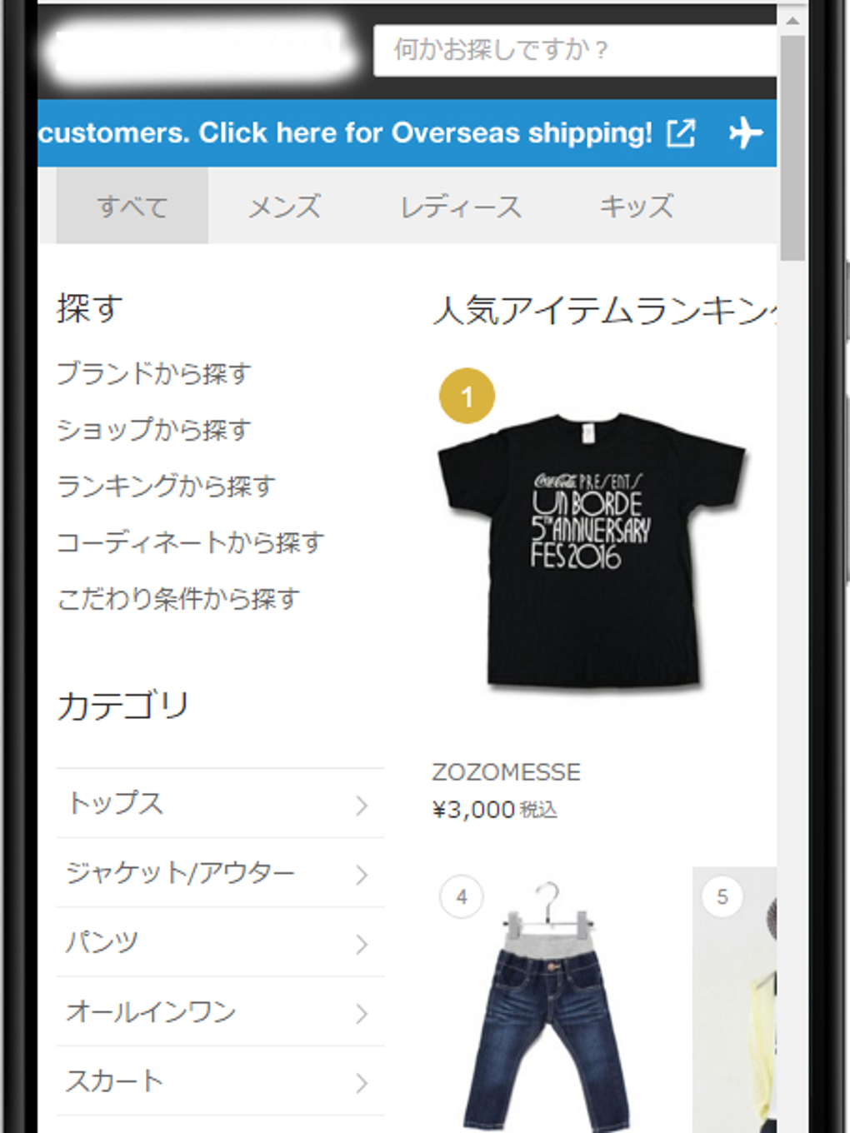The width and height of the screenshot is (850, 1133).
Task: Open the black UN BORDE T-shirt thumbnail
Action: (592, 550)
